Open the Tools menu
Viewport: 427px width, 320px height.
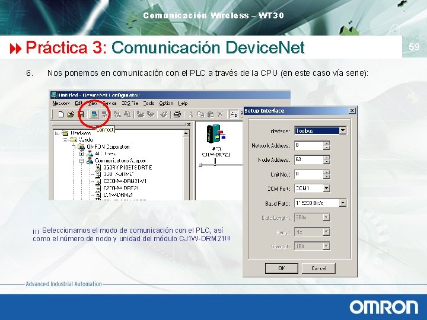pyautogui.click(x=149, y=103)
